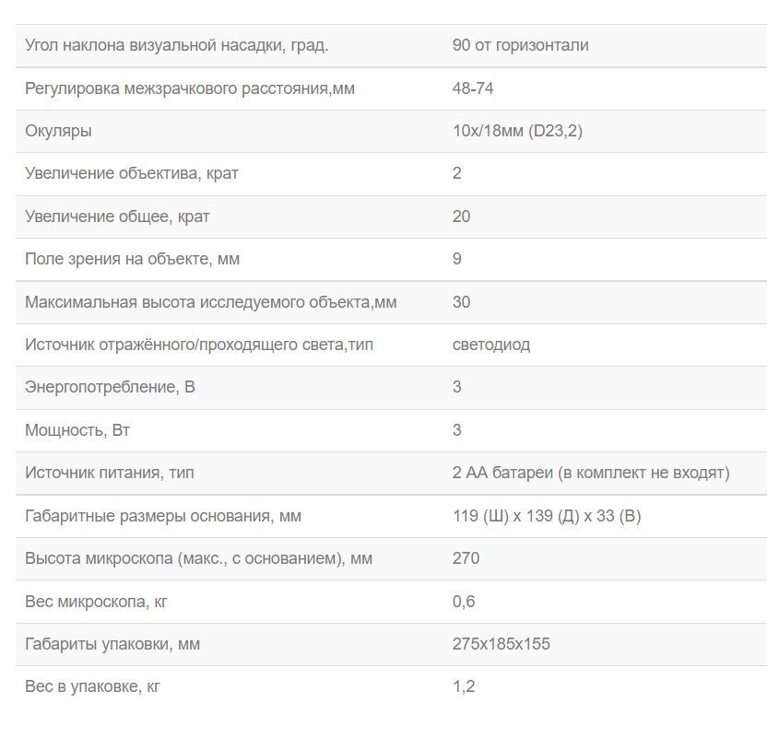This screenshot has width=779, height=738.
Task: Click the value 3 in the 'Мощность, Вт' row
Action: click(457, 430)
